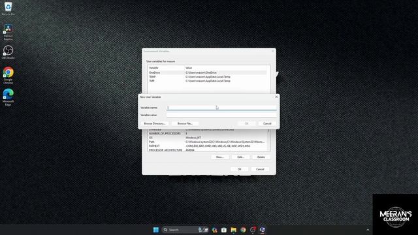Open the Recycle Bin desktop icon
Screen dimensions: 418x235
coord(8,8)
